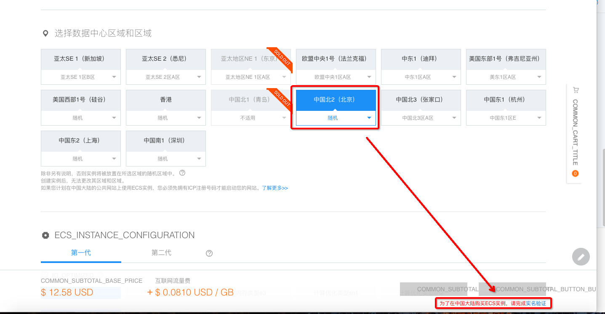Click the gear icon beside ECS_INSTANCE_CONFIGURATION

pyautogui.click(x=45, y=235)
